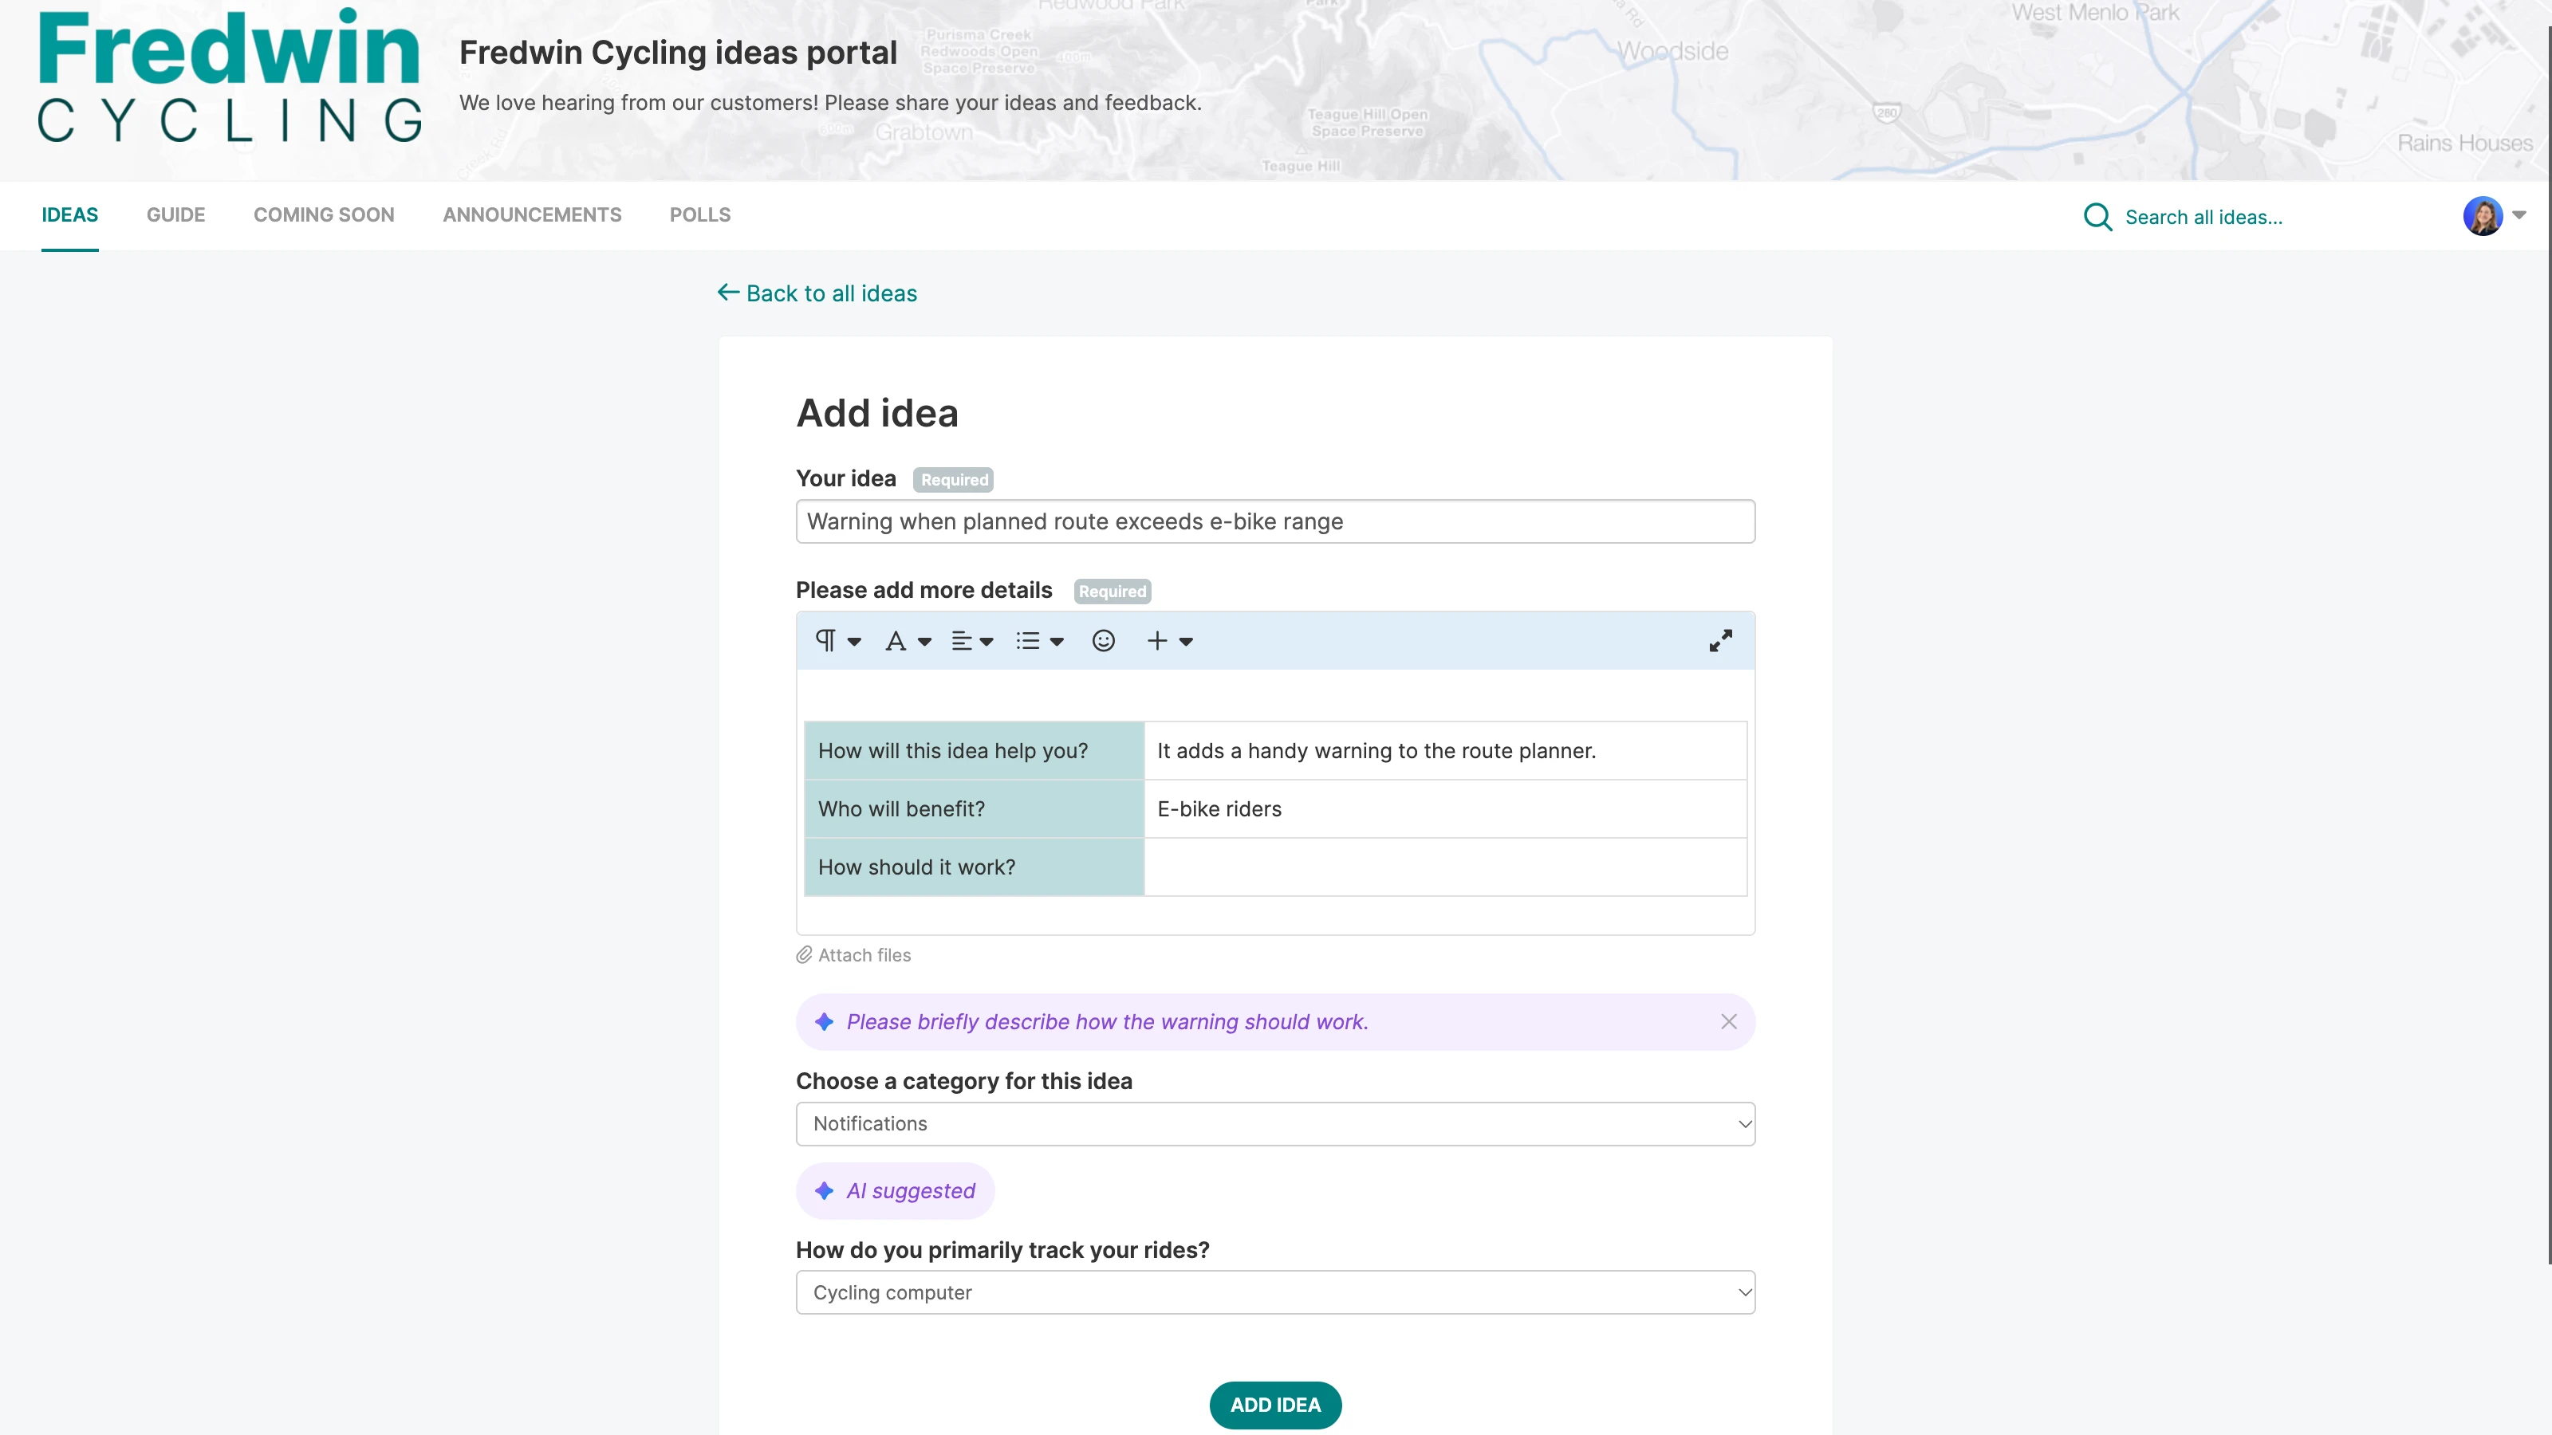This screenshot has width=2552, height=1435.
Task: Switch to the Ideas tab
Action: pos(69,215)
